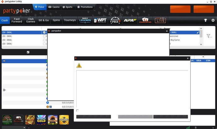The height and width of the screenshot is (129, 217).
Task: Click the orange number 2 badge in last table row
Action: click(47, 107)
